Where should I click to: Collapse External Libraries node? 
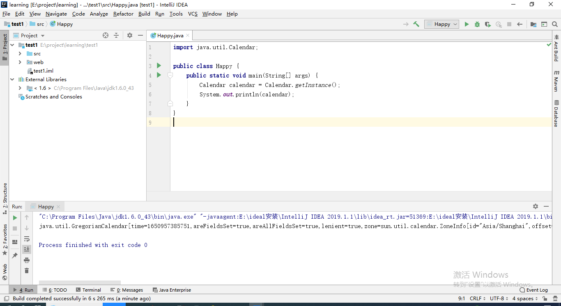pos(12,80)
